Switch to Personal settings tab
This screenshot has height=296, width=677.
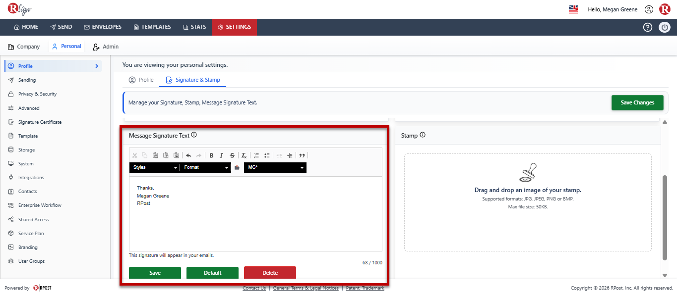66,47
